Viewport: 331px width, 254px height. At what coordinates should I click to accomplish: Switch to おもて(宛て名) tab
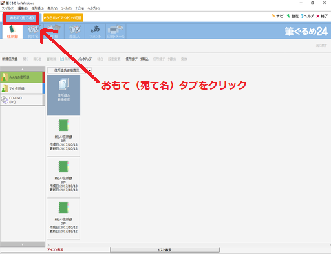[21, 18]
